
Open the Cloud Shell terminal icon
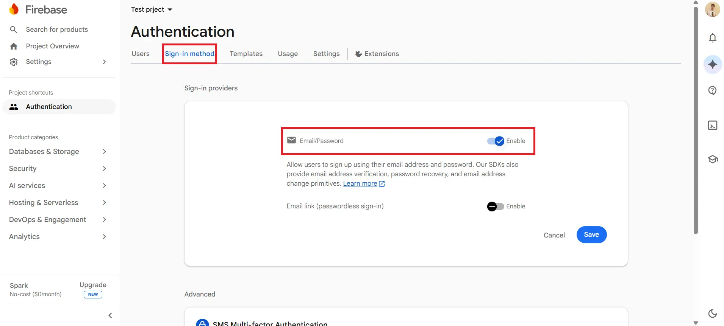click(713, 125)
